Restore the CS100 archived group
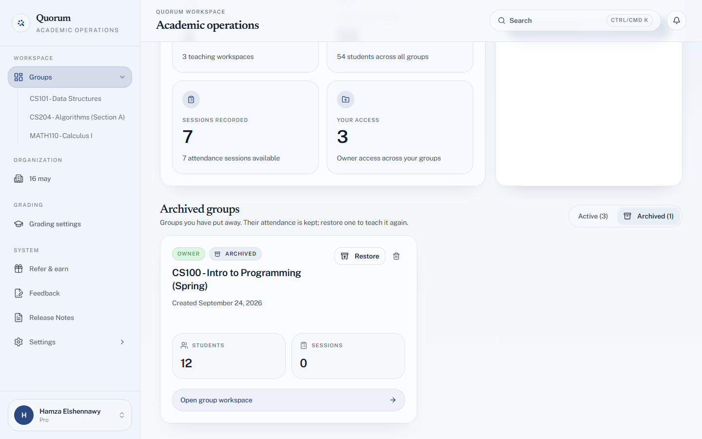 (x=360, y=256)
